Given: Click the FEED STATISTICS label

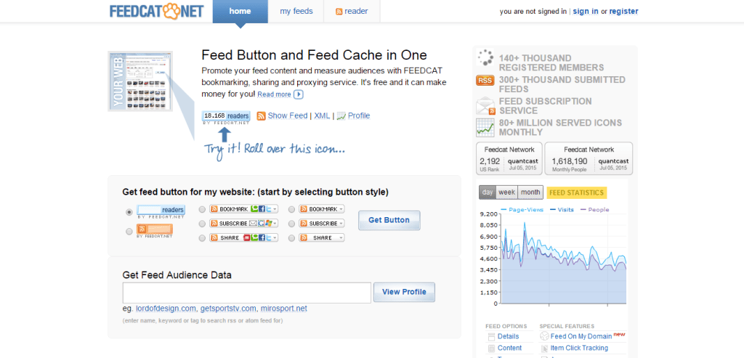Looking at the screenshot, I should tap(576, 192).
